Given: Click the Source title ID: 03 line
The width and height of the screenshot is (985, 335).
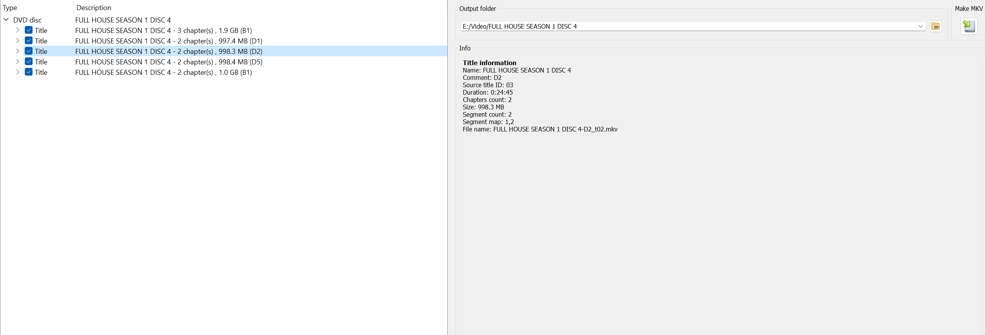Looking at the screenshot, I should pos(488,85).
